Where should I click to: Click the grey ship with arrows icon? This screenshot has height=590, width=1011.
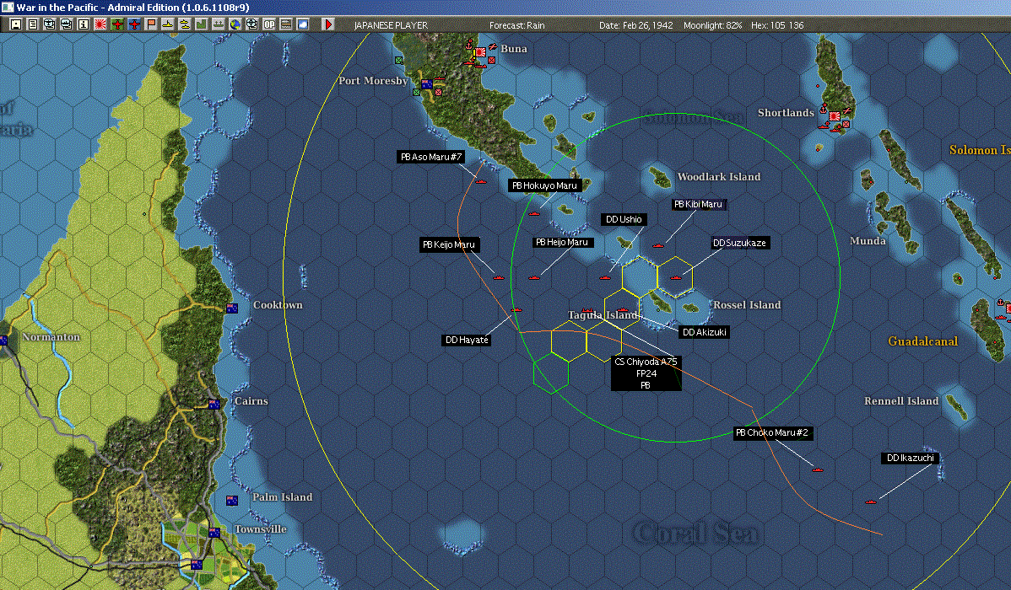click(219, 24)
